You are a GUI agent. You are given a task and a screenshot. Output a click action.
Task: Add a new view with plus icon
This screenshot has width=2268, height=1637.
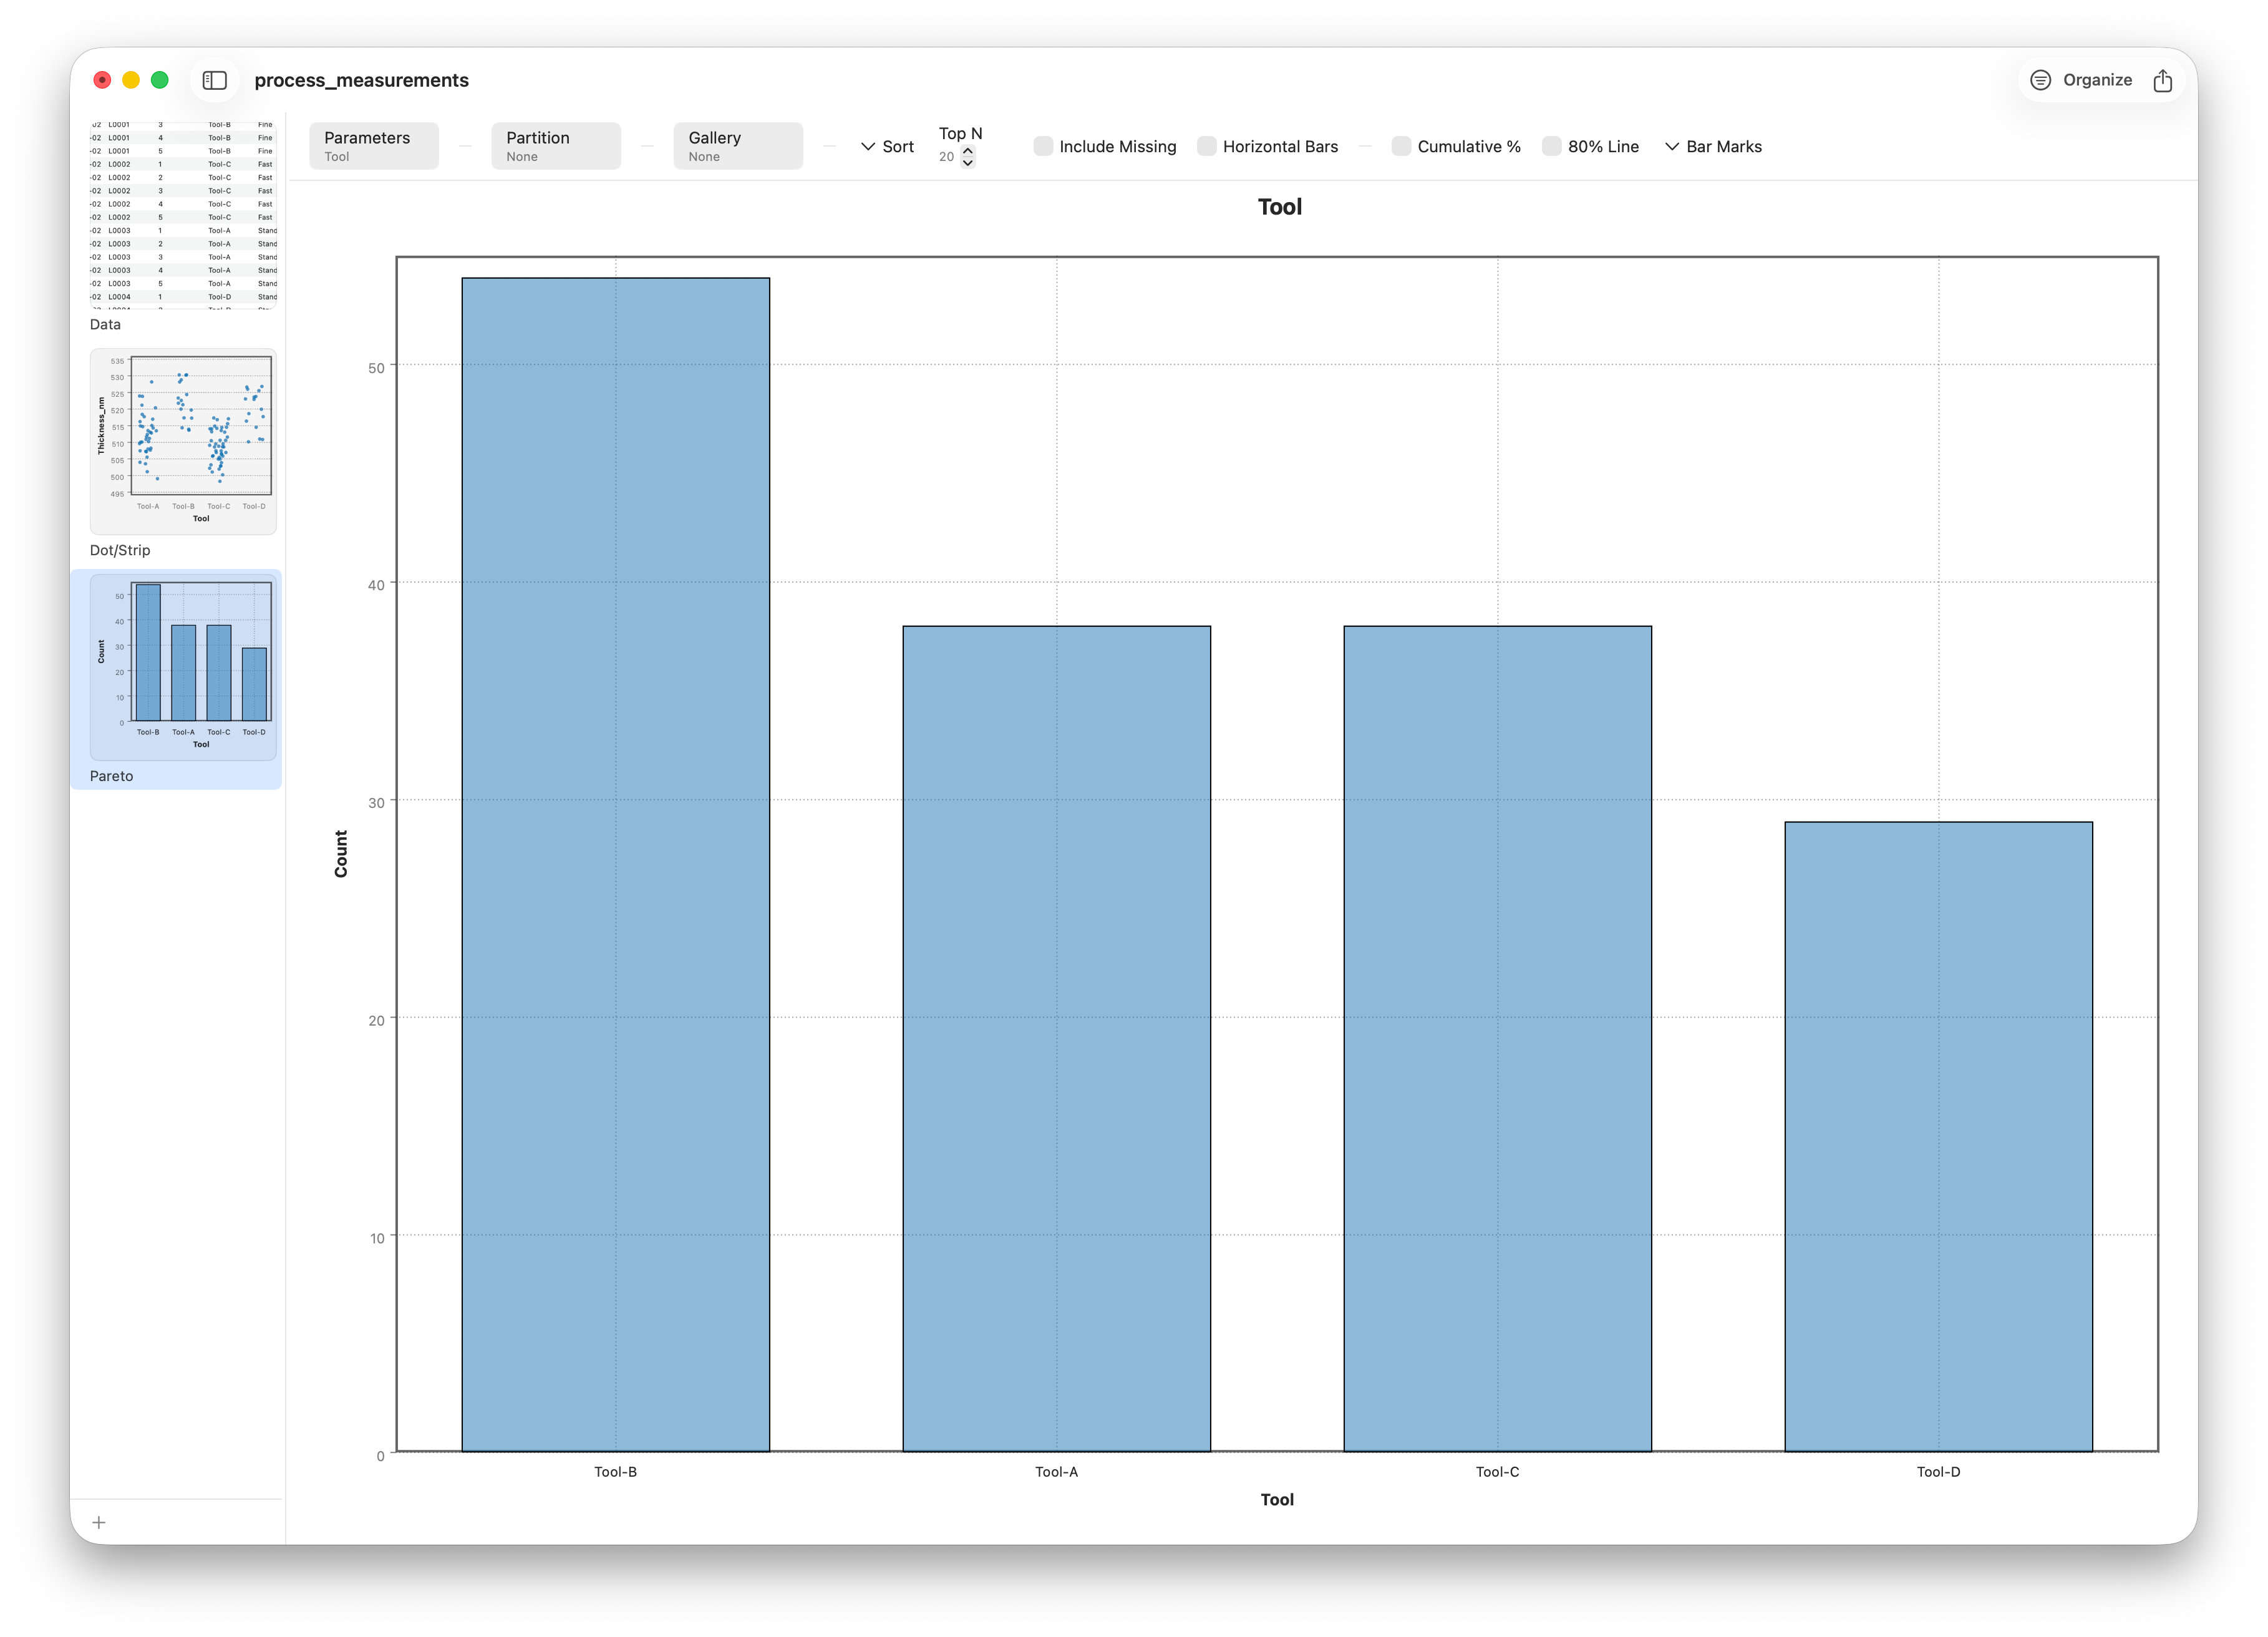click(99, 1522)
